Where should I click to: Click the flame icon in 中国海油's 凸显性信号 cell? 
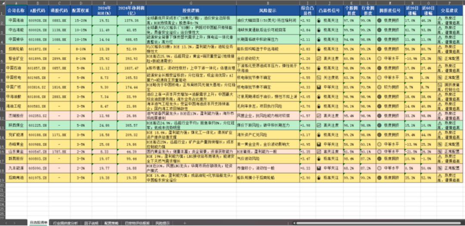319,21
